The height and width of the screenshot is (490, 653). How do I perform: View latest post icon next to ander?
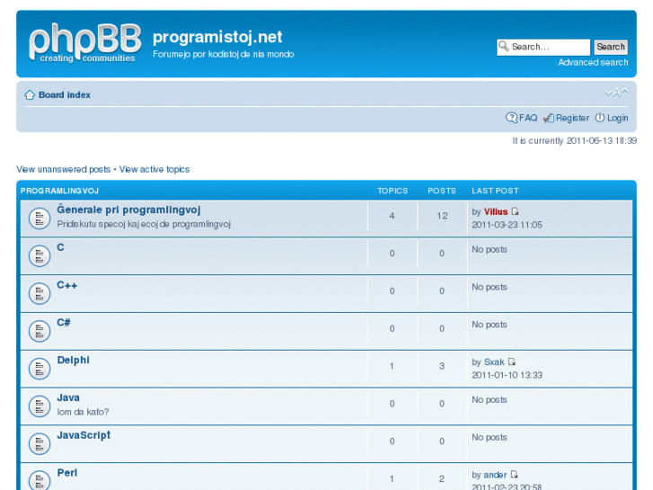point(515,475)
